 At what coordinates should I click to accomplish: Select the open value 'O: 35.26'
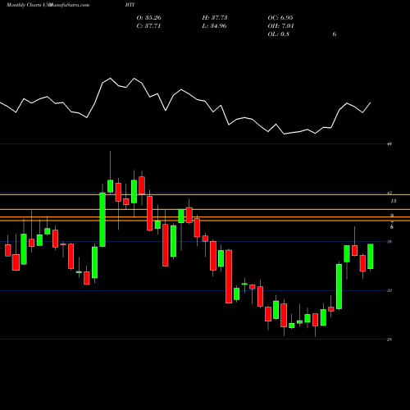click(149, 18)
